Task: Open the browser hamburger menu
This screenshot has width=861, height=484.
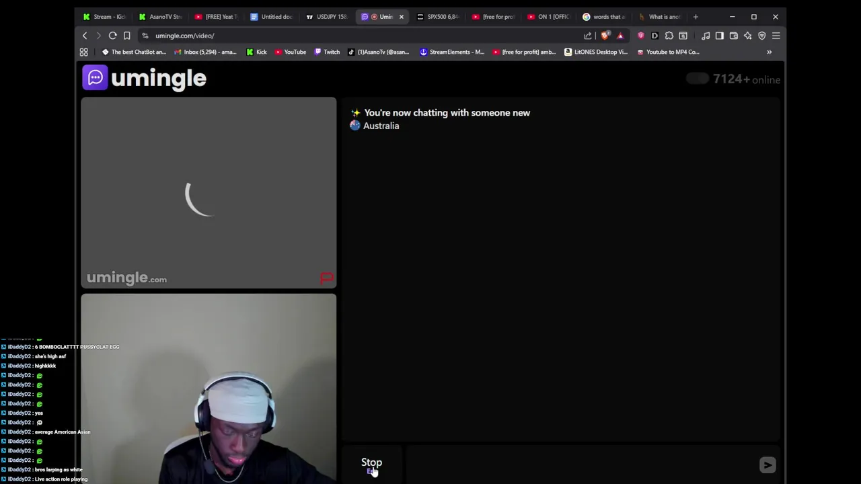Action: click(776, 36)
